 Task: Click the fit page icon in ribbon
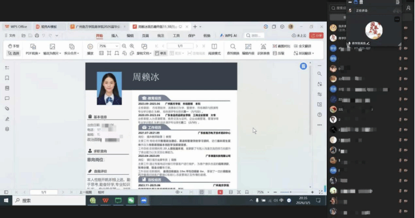pyautogui.click(x=109, y=53)
